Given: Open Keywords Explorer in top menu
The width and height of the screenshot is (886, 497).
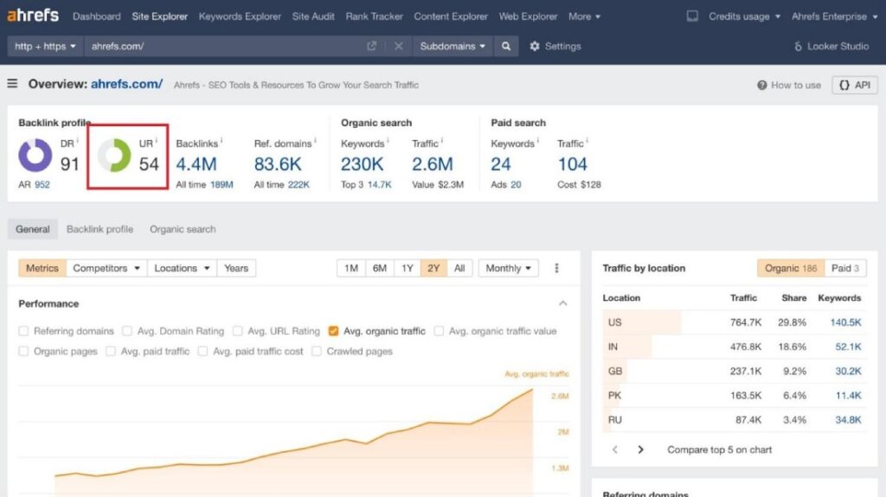Looking at the screenshot, I should pyautogui.click(x=240, y=16).
